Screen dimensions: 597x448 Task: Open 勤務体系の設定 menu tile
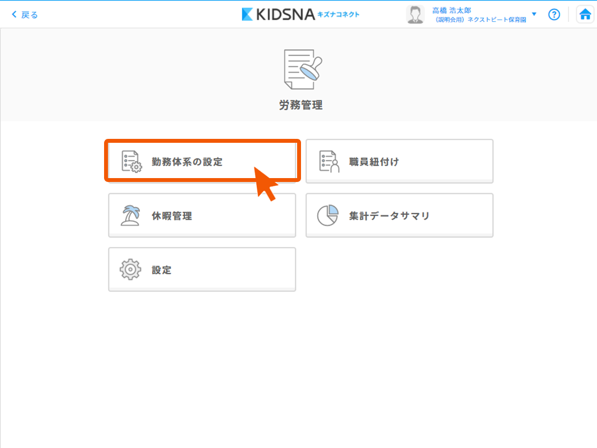pos(202,161)
